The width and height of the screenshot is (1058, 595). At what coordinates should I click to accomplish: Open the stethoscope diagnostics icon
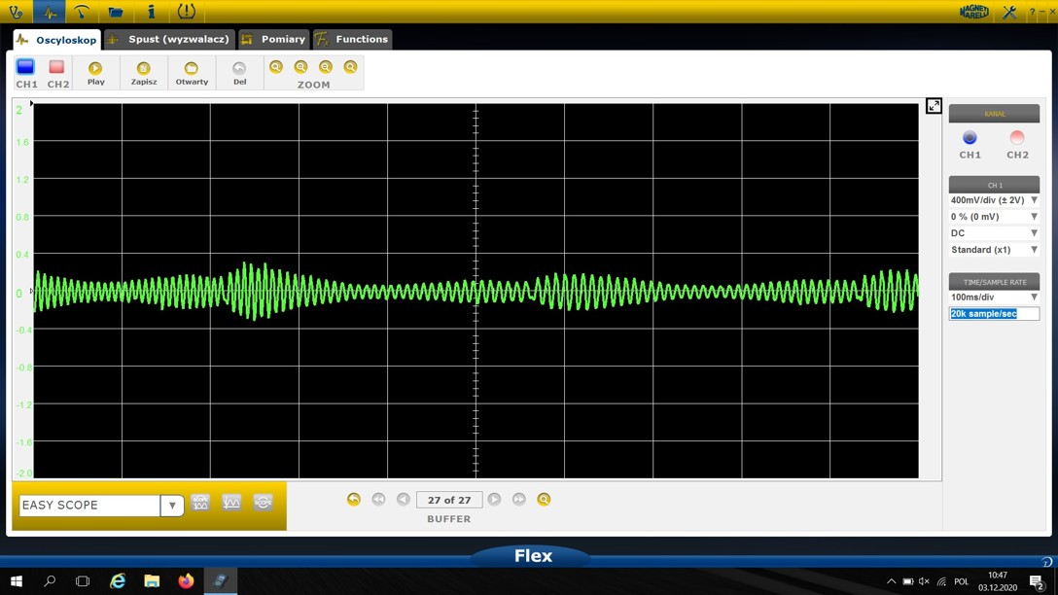tap(16, 12)
